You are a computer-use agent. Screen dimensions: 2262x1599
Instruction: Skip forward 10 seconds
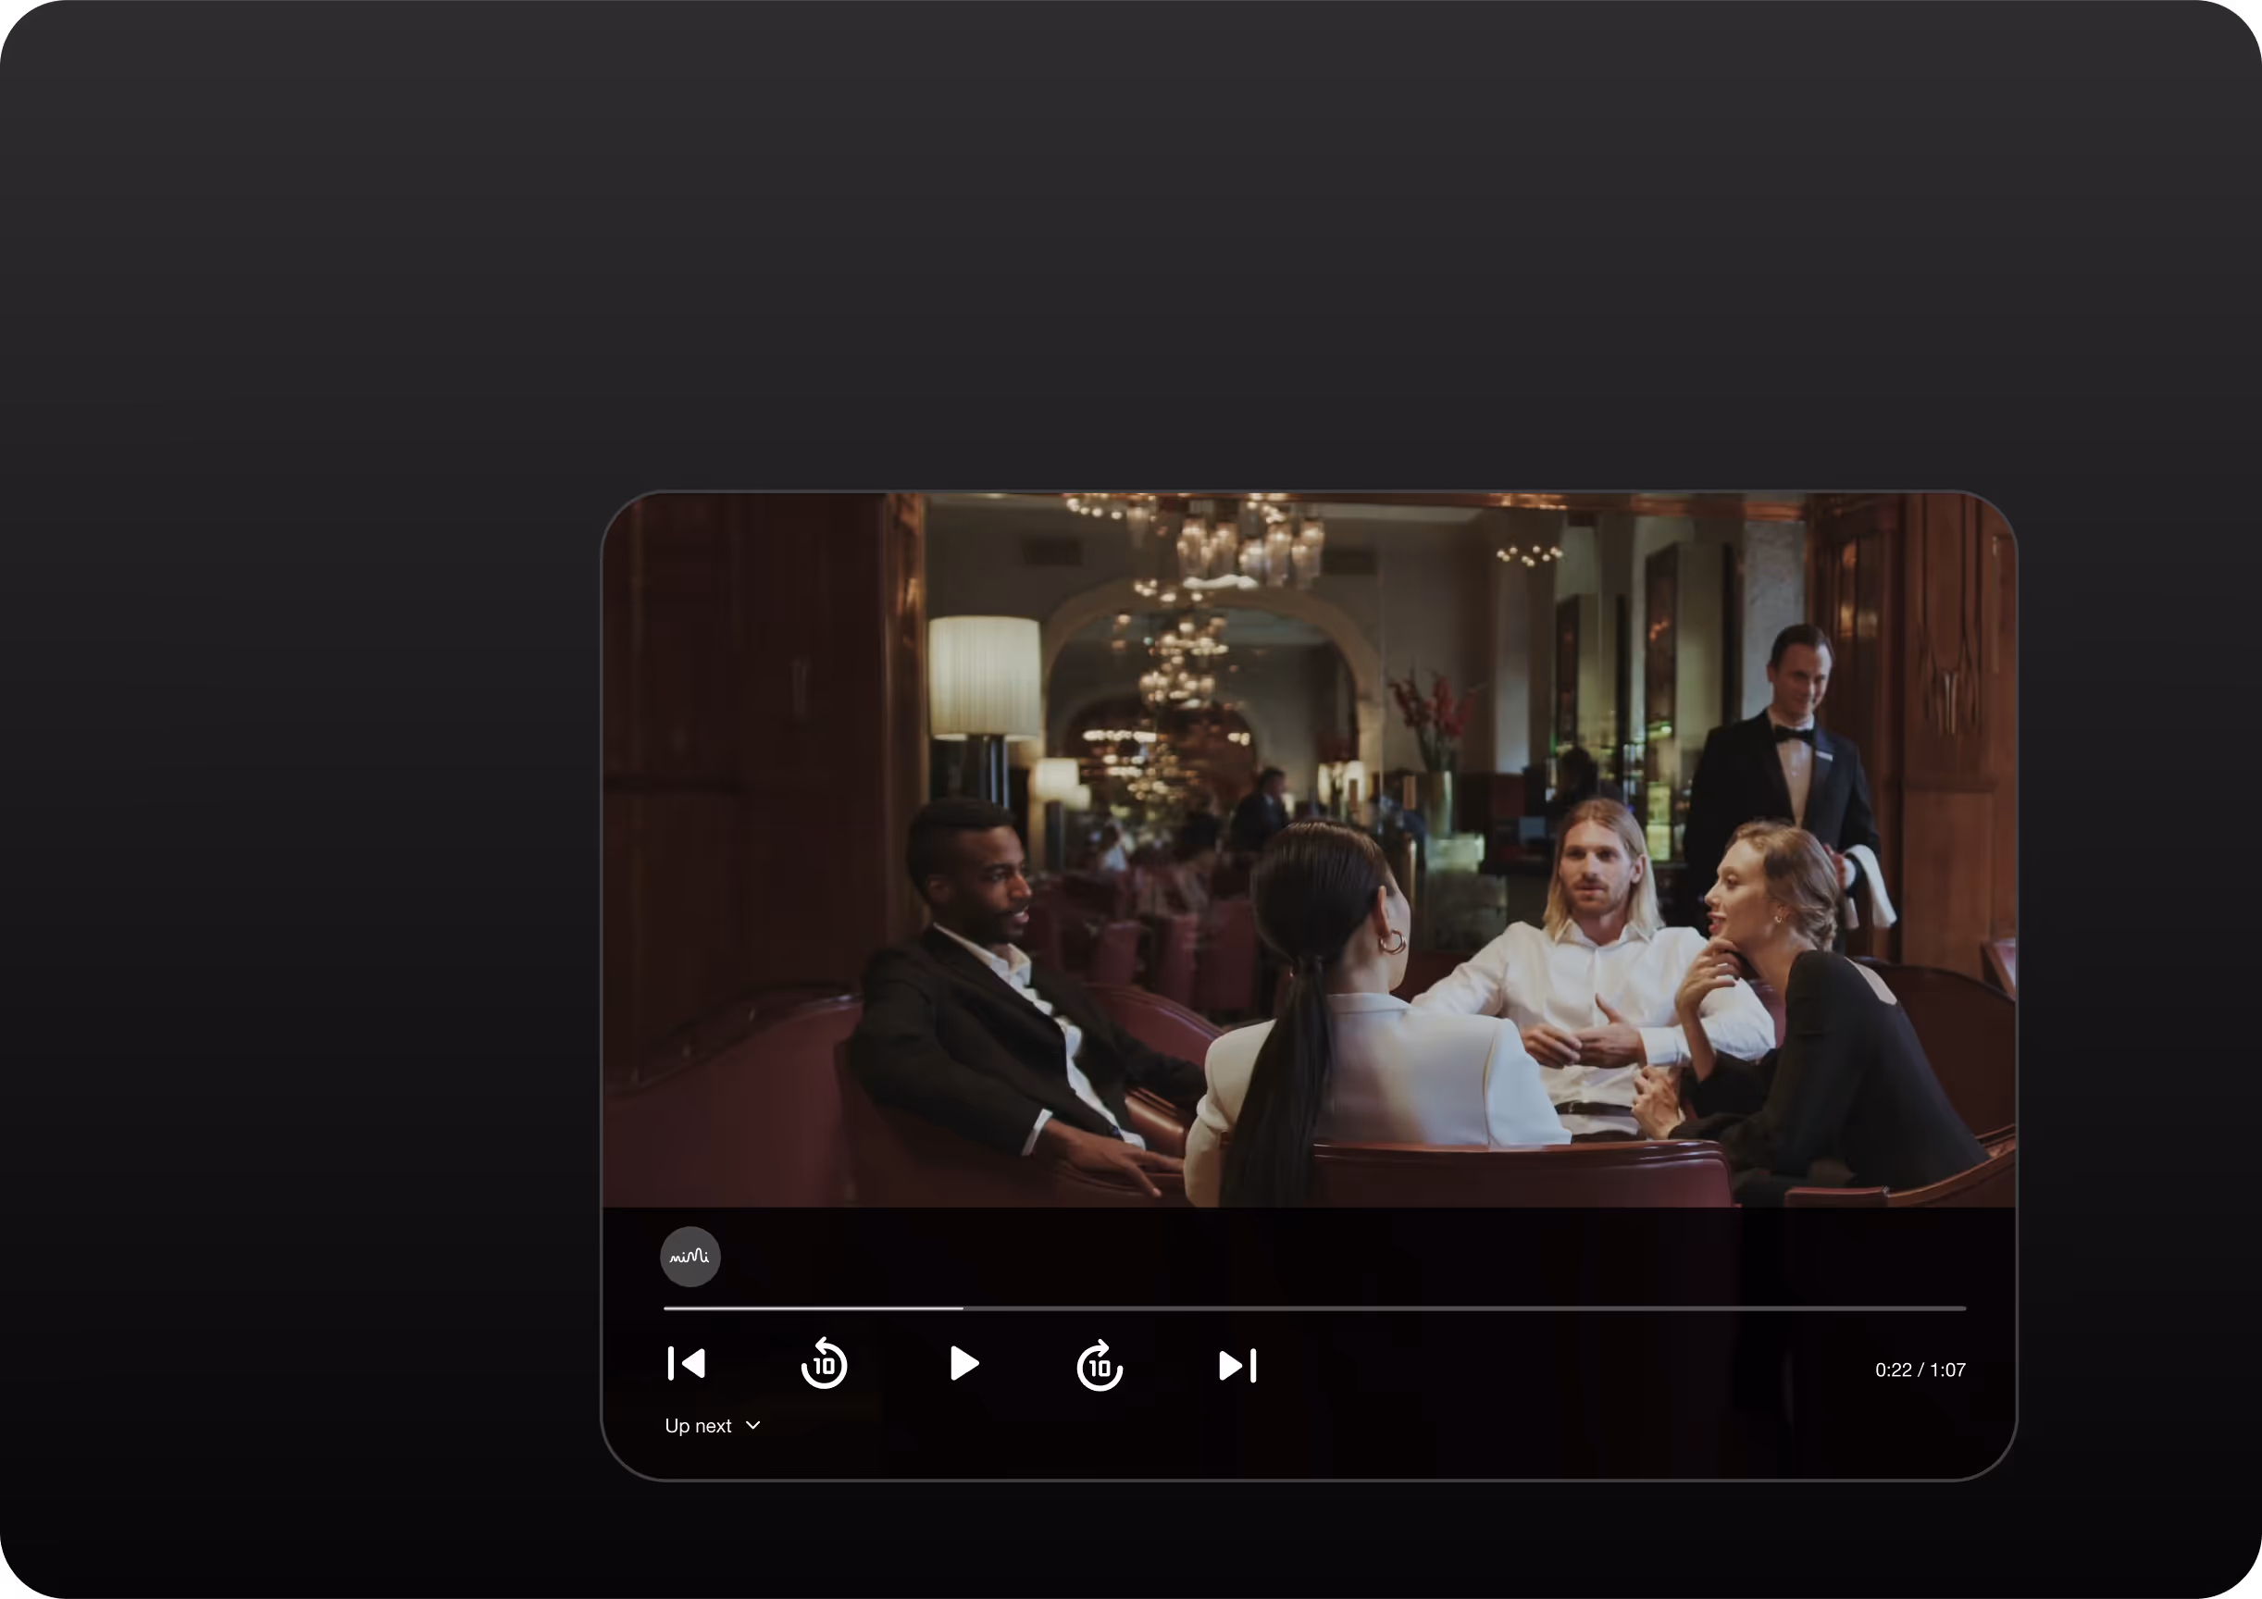[x=1100, y=1365]
